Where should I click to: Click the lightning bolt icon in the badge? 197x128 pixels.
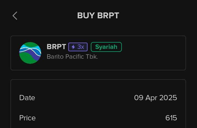coord(73,47)
